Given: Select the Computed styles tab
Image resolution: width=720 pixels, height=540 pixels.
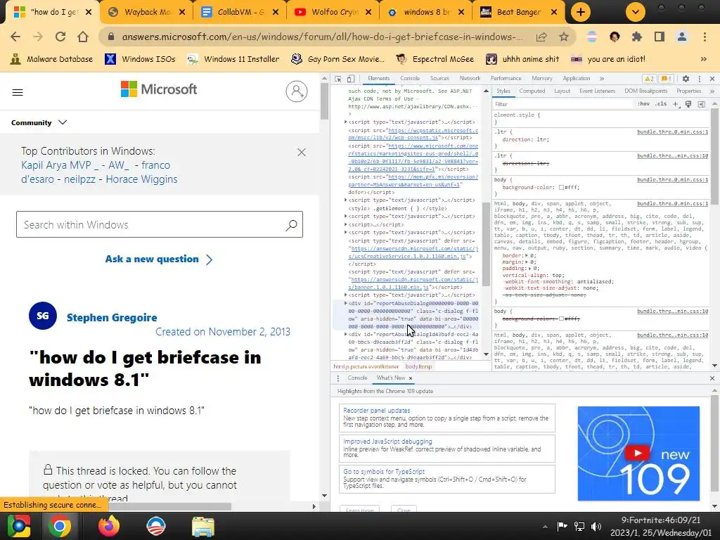Looking at the screenshot, I should point(532,91).
